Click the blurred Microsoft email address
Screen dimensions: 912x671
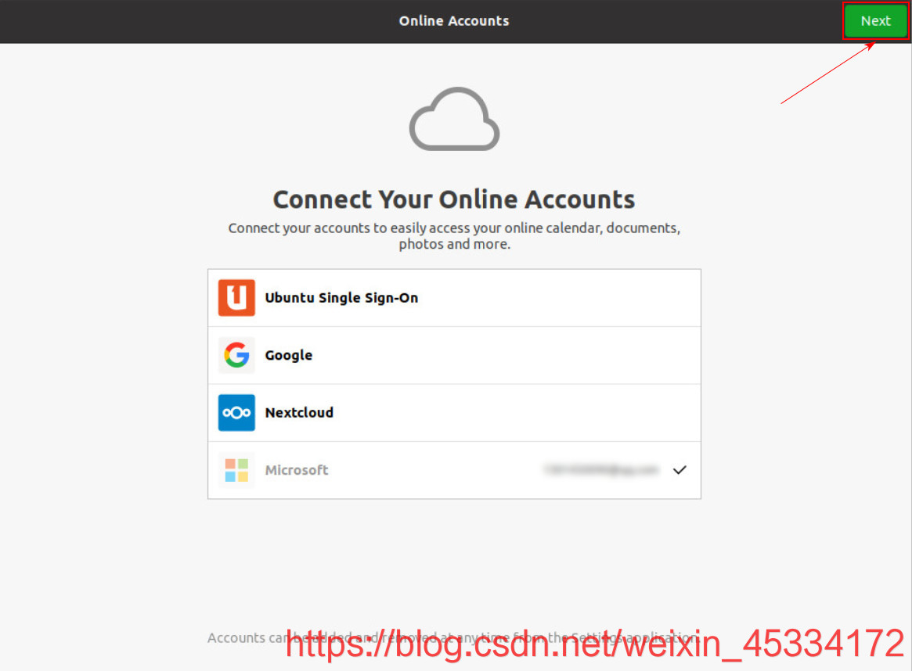[x=601, y=469]
